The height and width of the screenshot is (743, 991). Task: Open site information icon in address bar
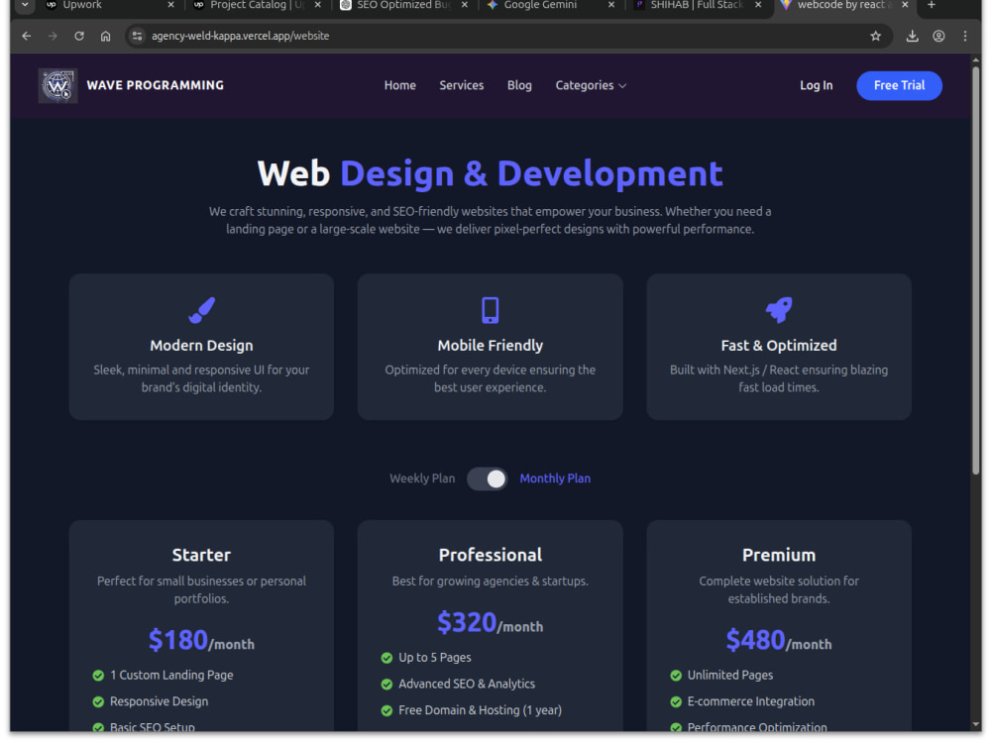pos(137,36)
